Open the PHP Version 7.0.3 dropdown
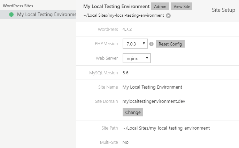Image resolution: width=239 pixels, height=148 pixels. point(135,44)
